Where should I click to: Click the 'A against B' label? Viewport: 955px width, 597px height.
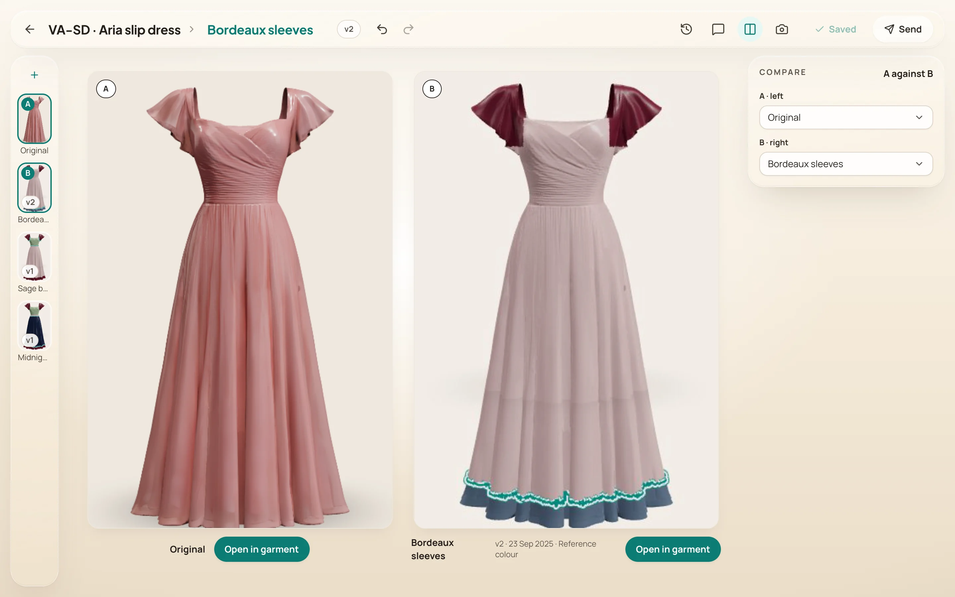click(x=908, y=74)
